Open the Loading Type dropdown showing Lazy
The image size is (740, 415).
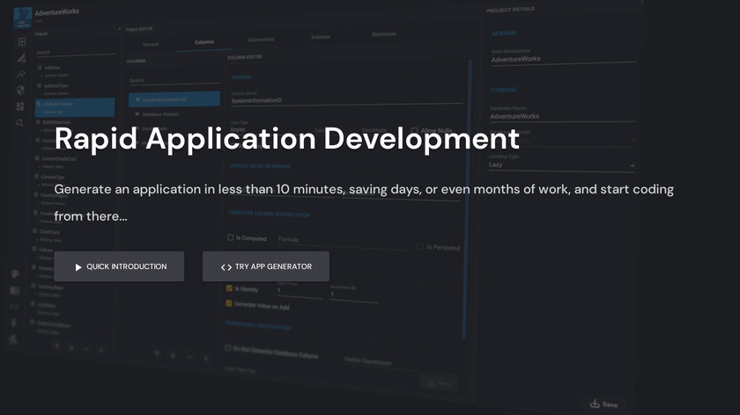pos(561,165)
